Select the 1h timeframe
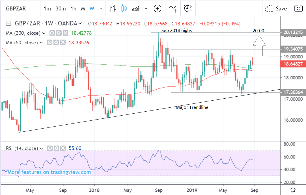Image resolution: width=306 pixels, height=195 pixels. point(73,8)
